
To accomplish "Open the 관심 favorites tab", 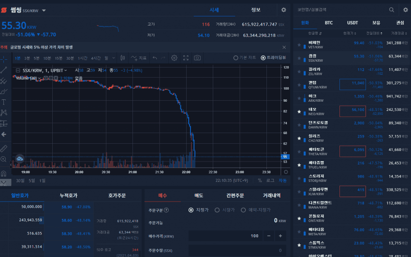I will (400, 23).
